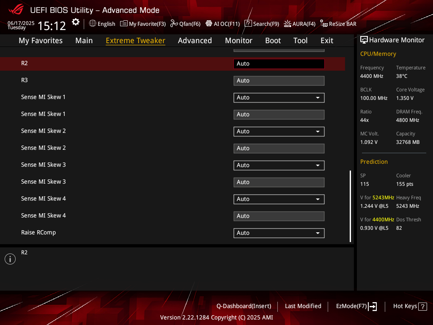This screenshot has height=325, width=433.
Task: Click the voltage value 1.244 V @L5
Action: click(374, 206)
